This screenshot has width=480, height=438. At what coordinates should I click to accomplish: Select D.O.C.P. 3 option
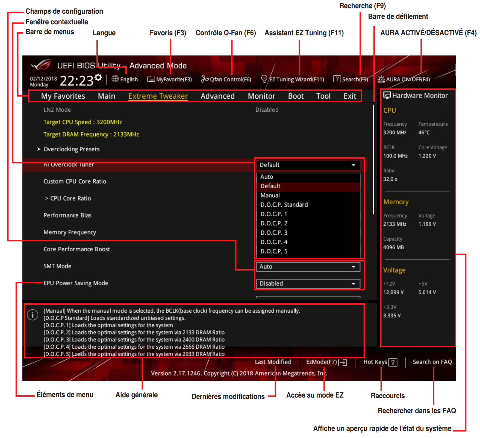tap(308, 233)
